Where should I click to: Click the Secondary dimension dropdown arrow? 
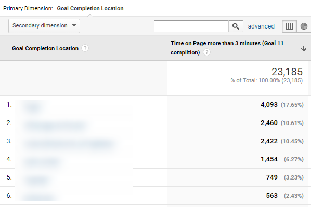click(x=74, y=25)
